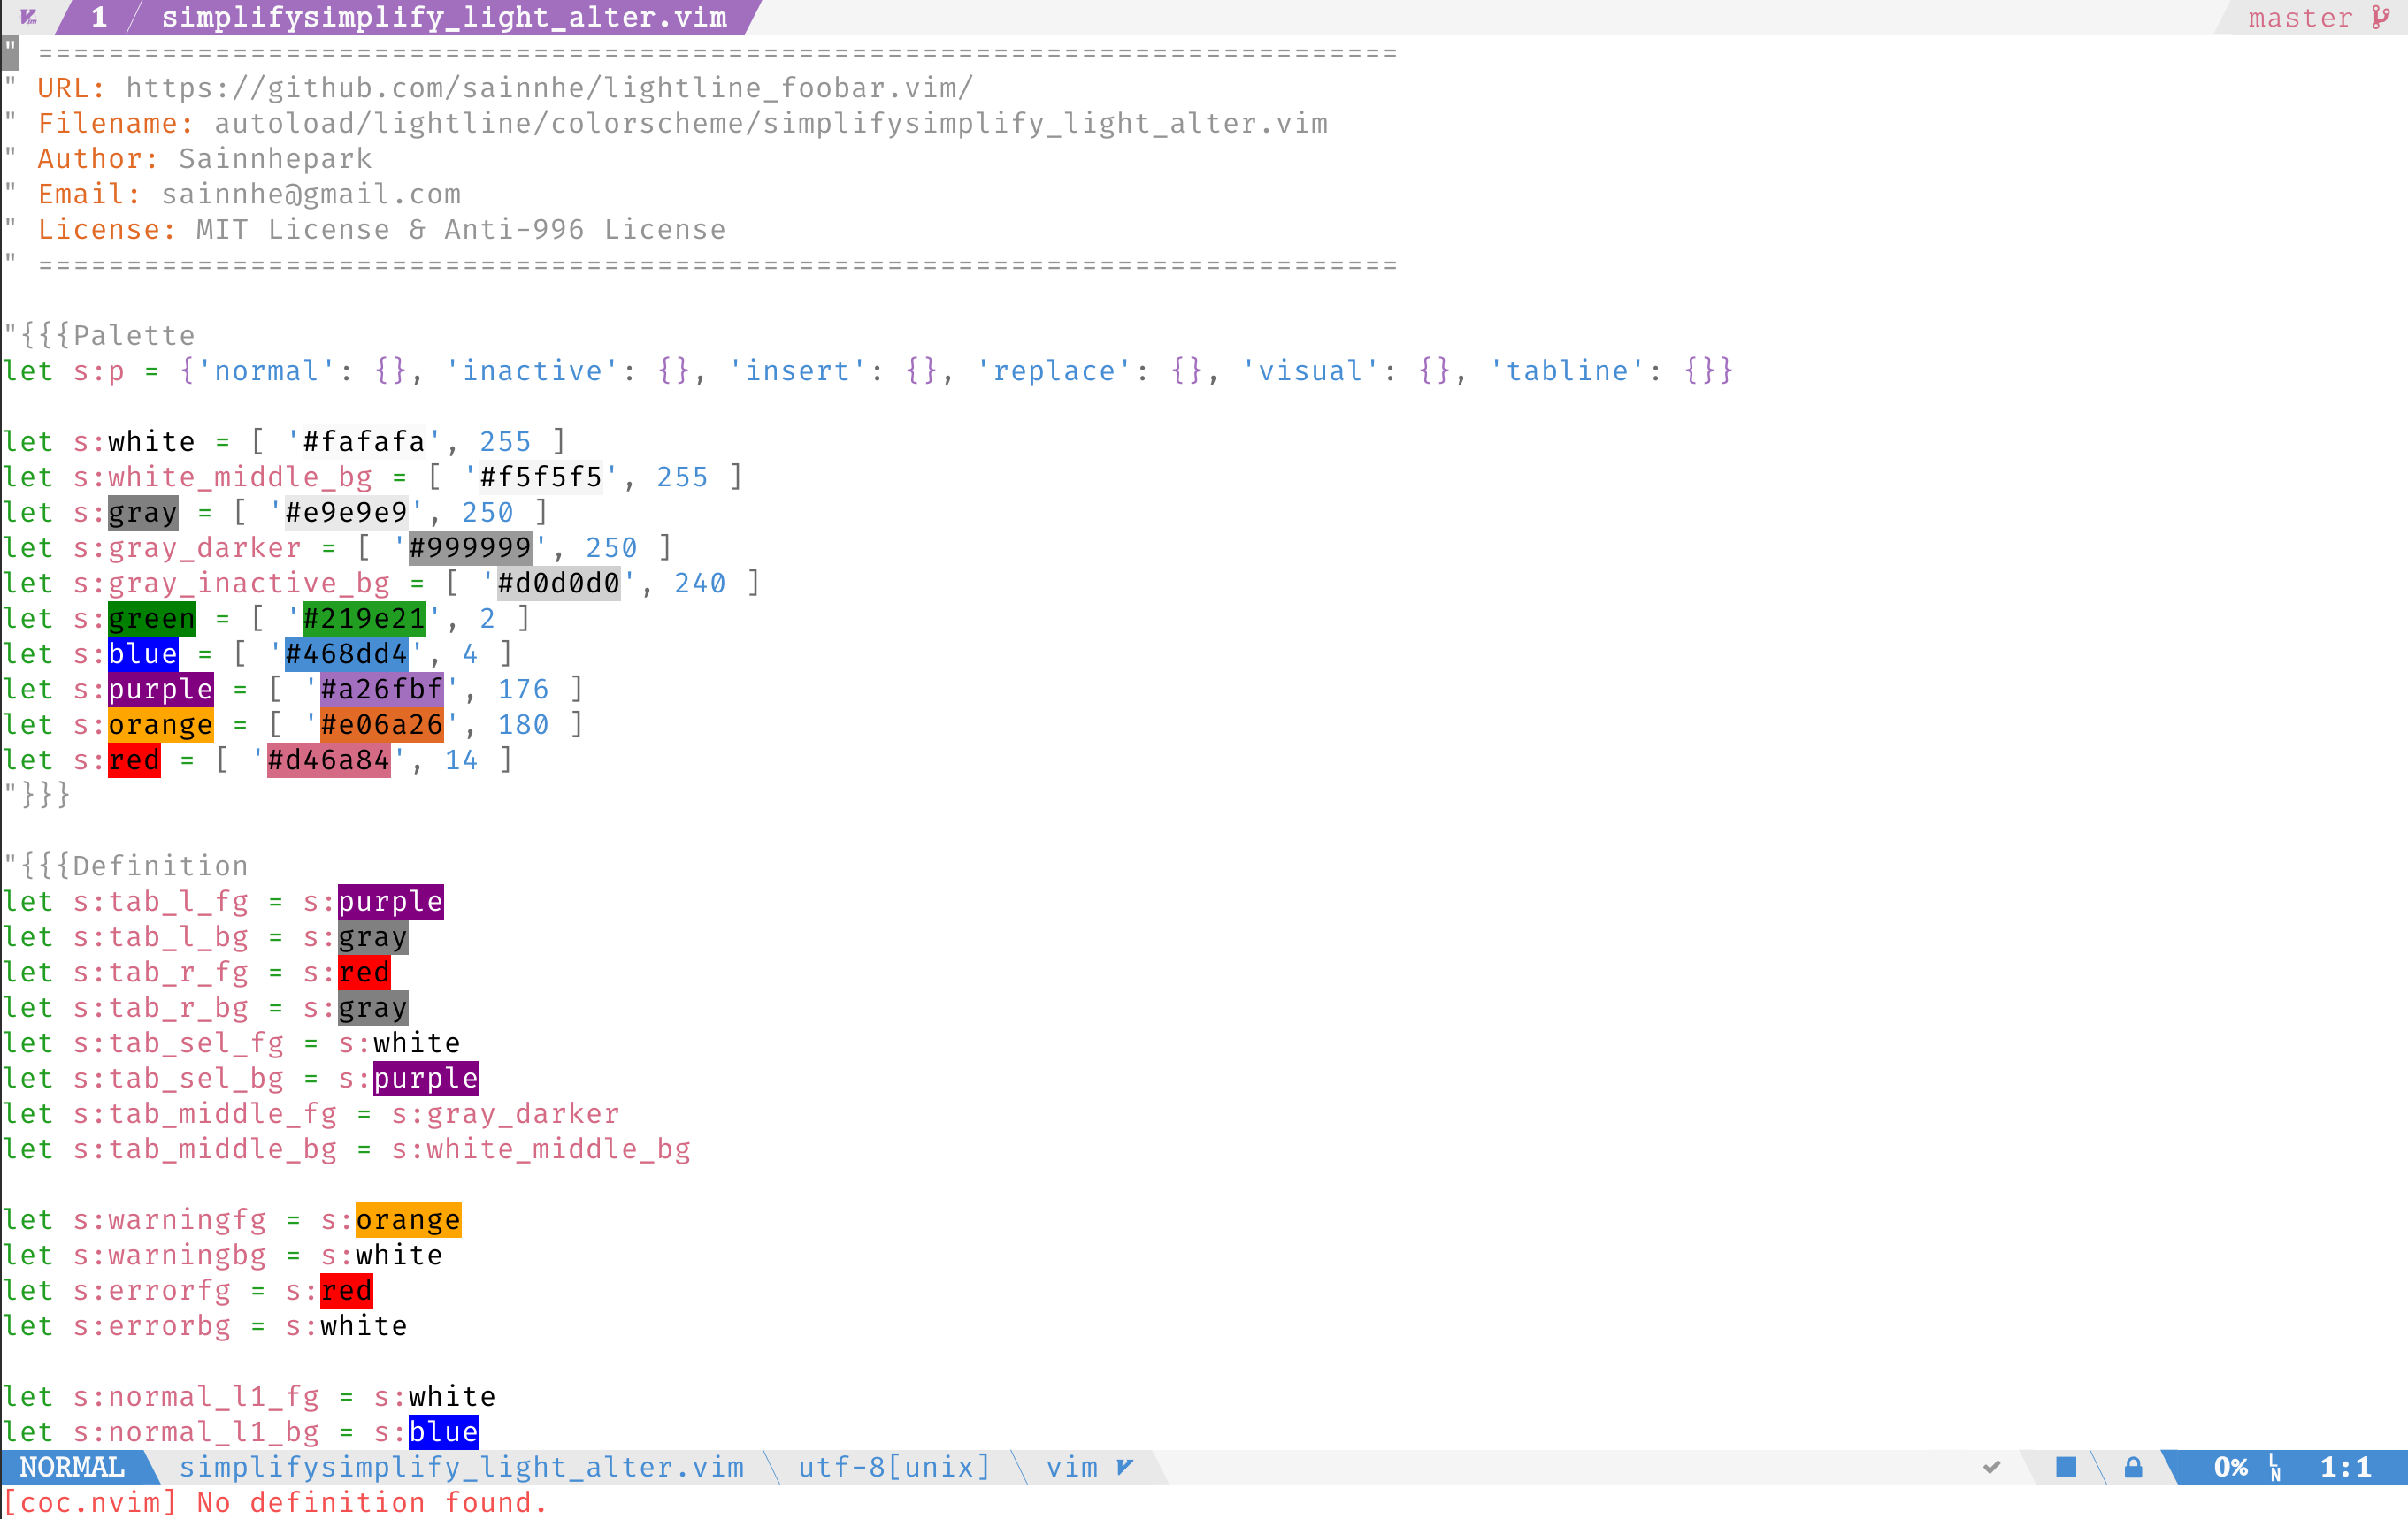Click the blue square status indicator
Screen dimensions: 2408x1519
[2066, 1467]
